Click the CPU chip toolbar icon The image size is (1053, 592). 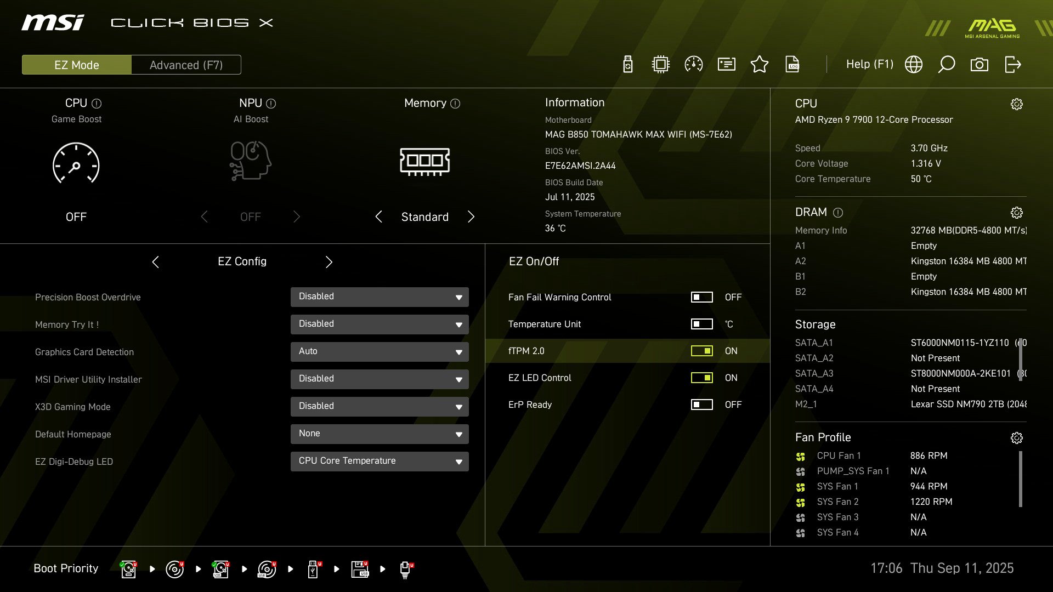661,65
